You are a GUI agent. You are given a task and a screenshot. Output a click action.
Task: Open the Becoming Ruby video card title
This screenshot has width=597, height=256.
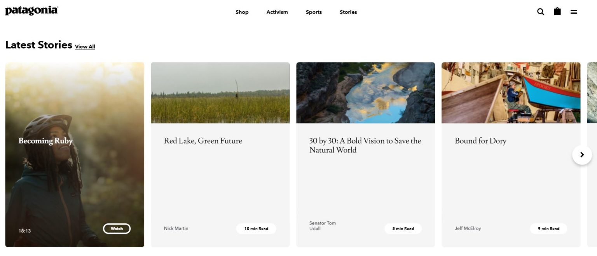pyautogui.click(x=45, y=141)
